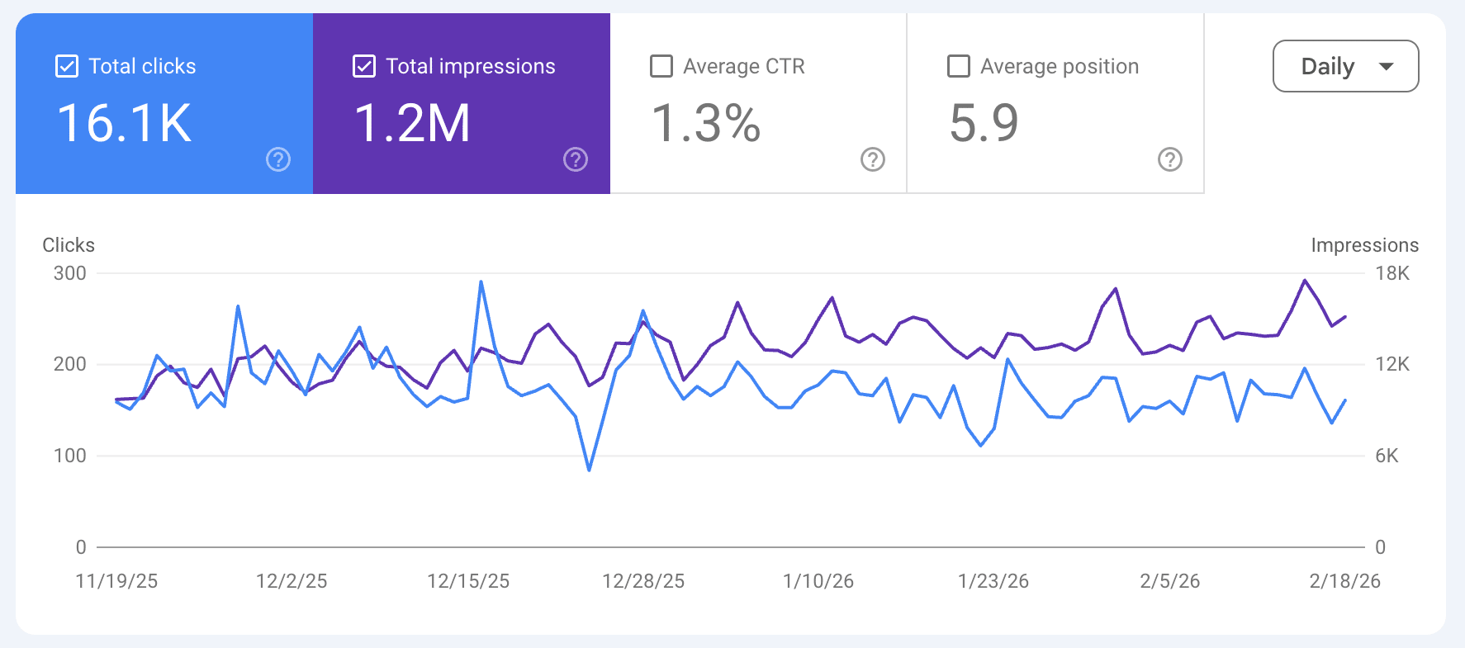The height and width of the screenshot is (648, 1465).
Task: Open the Daily granularity dropdown
Action: click(x=1328, y=66)
